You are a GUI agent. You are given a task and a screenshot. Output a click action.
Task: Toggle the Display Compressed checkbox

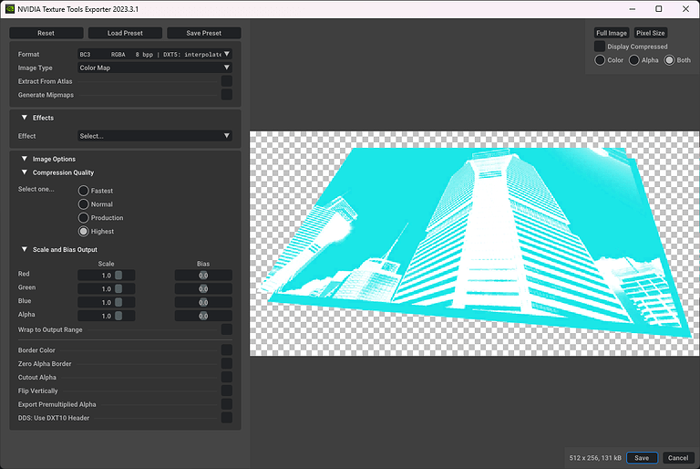[x=600, y=47]
